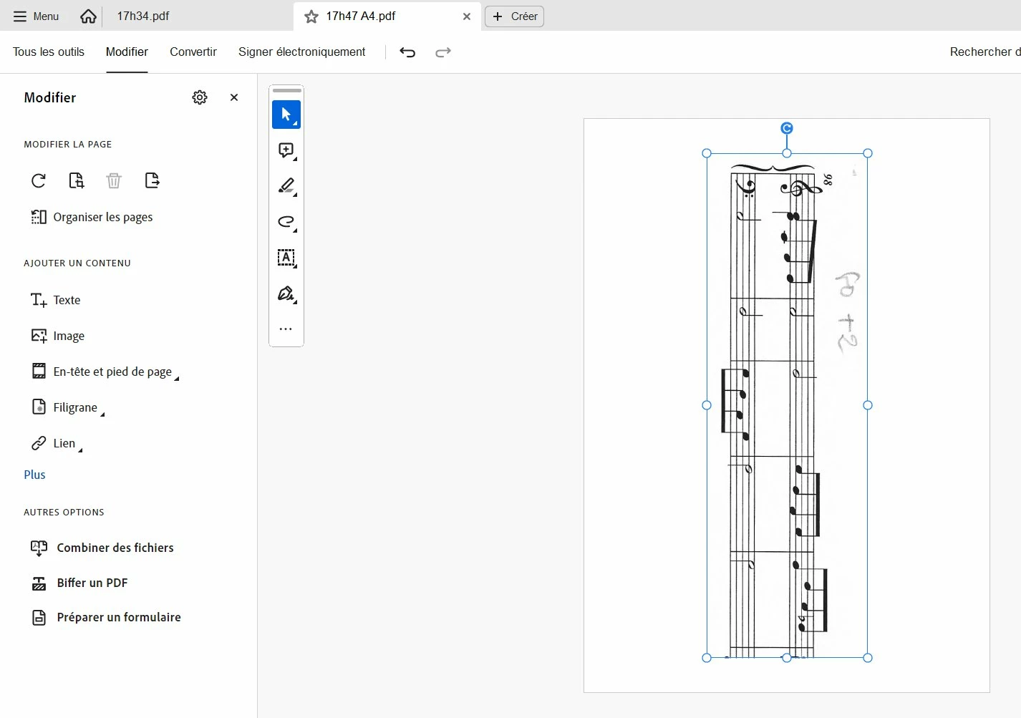Redo the last action

tap(443, 52)
